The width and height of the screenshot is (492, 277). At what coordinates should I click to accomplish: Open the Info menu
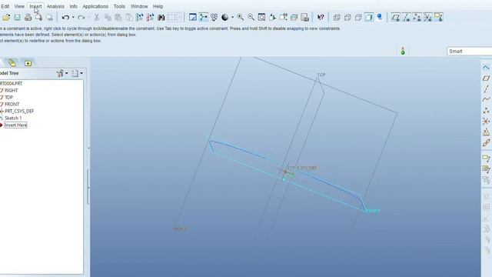click(x=74, y=6)
